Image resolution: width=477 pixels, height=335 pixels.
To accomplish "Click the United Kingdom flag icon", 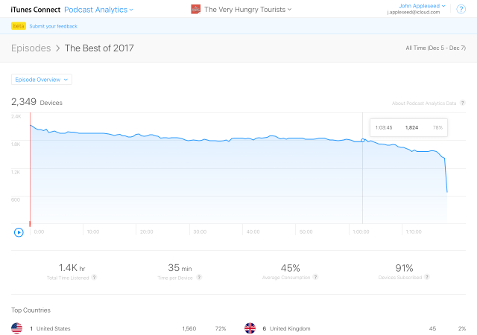I will [x=250, y=328].
